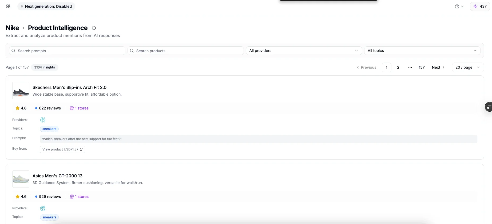Jump to page 157

point(422,67)
